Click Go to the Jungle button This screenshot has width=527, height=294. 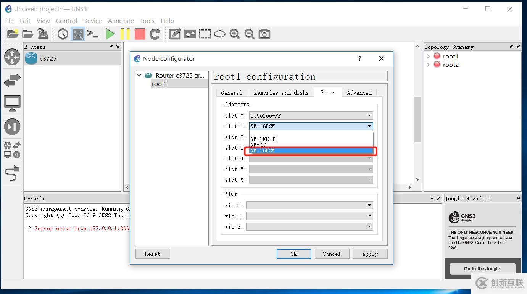pyautogui.click(x=482, y=268)
